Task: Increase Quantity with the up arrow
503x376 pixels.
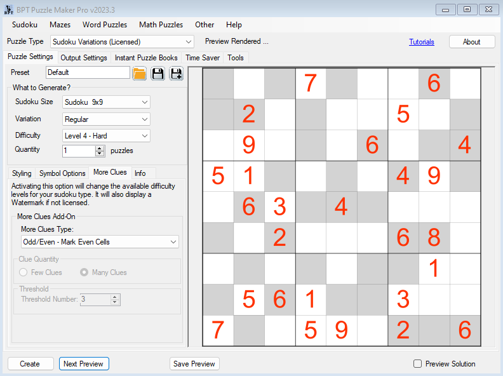Action: [99, 149]
